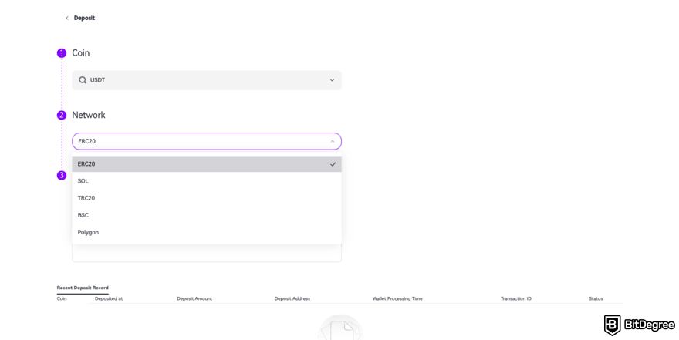Expand coin list with chevron arrow
This screenshot has height=340, width=679.
332,80
